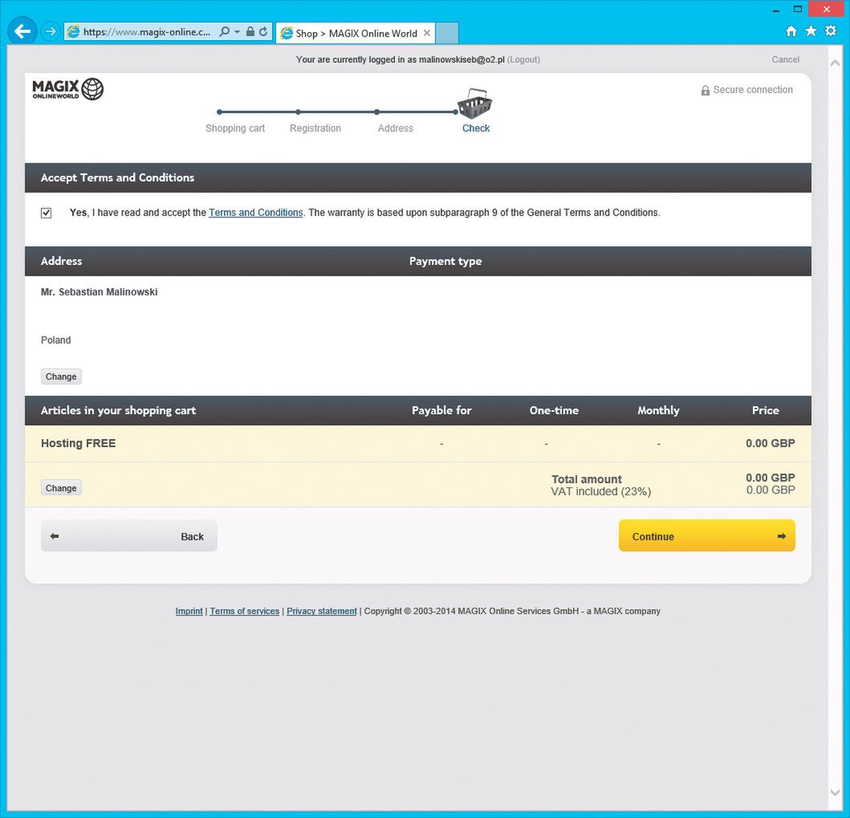Click the Hosting FREE item name
Screen dimensions: 850x818
pyautogui.click(x=79, y=443)
